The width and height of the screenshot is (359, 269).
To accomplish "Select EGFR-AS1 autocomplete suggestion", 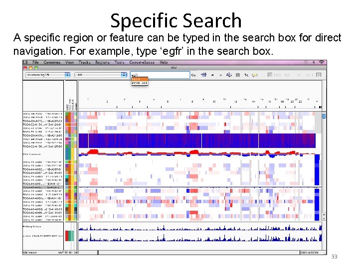I will pyautogui.click(x=140, y=83).
